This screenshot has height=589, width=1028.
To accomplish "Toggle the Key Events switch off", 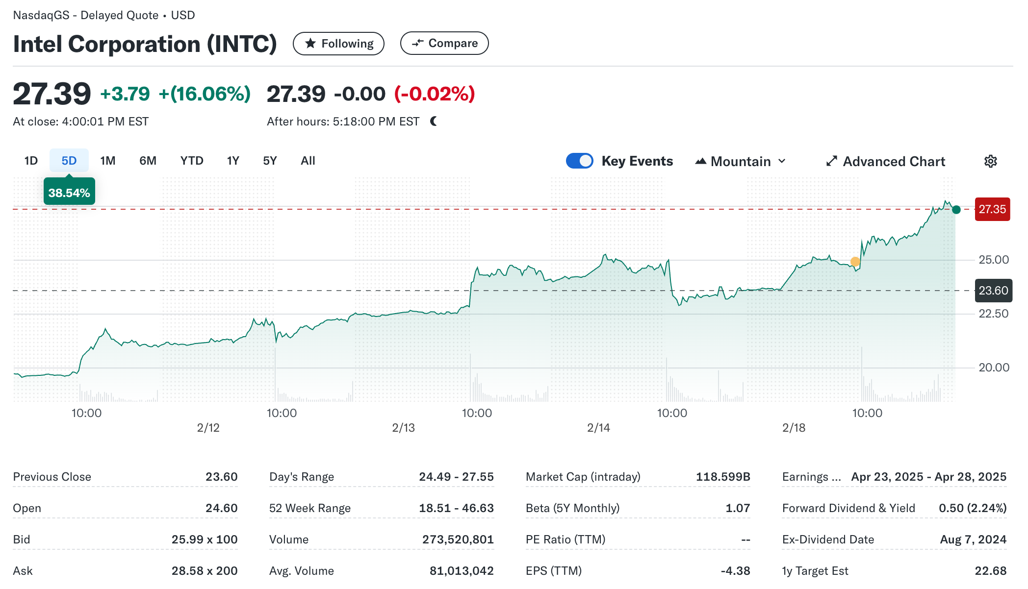I will point(579,161).
